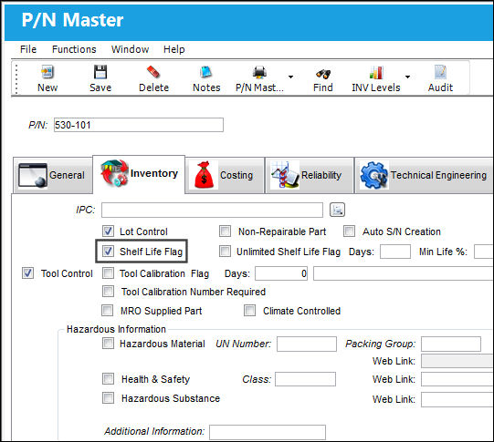Focus the shelf life Days field

point(395,252)
